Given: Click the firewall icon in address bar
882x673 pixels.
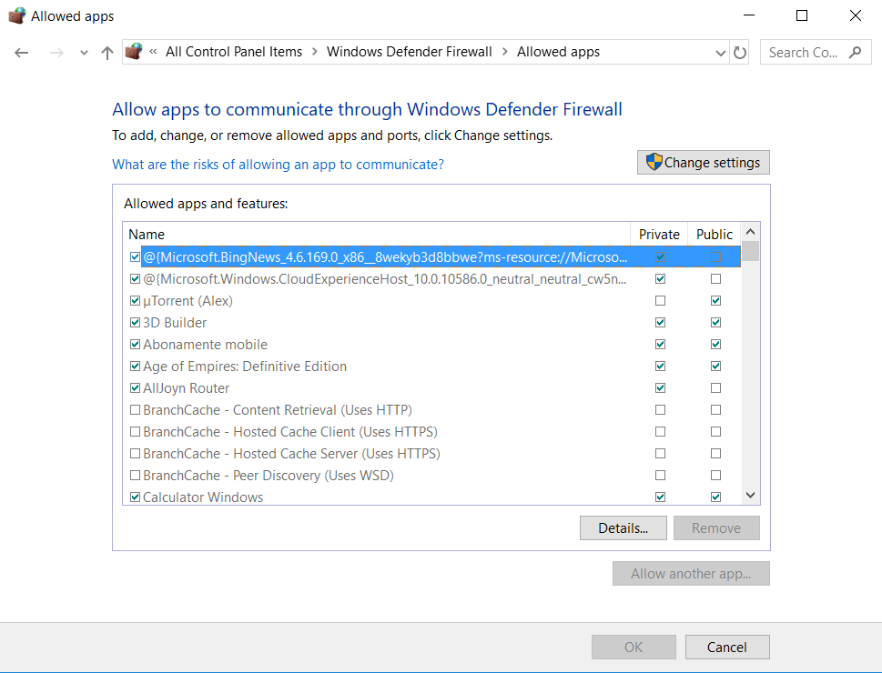Looking at the screenshot, I should (x=134, y=52).
